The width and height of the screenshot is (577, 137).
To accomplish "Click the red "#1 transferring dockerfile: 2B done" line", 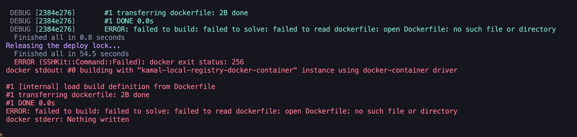I will pyautogui.click(x=77, y=95).
